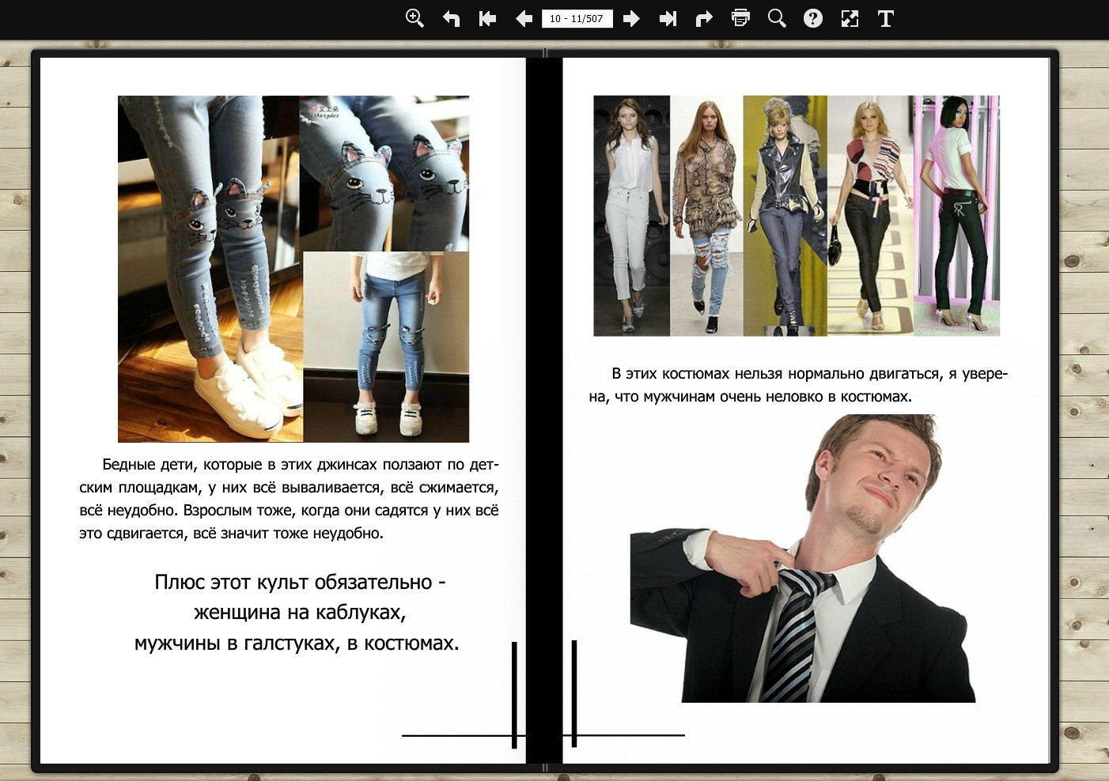Click the back (undo arrow) icon
Screen dimensions: 1109x781
(452, 18)
